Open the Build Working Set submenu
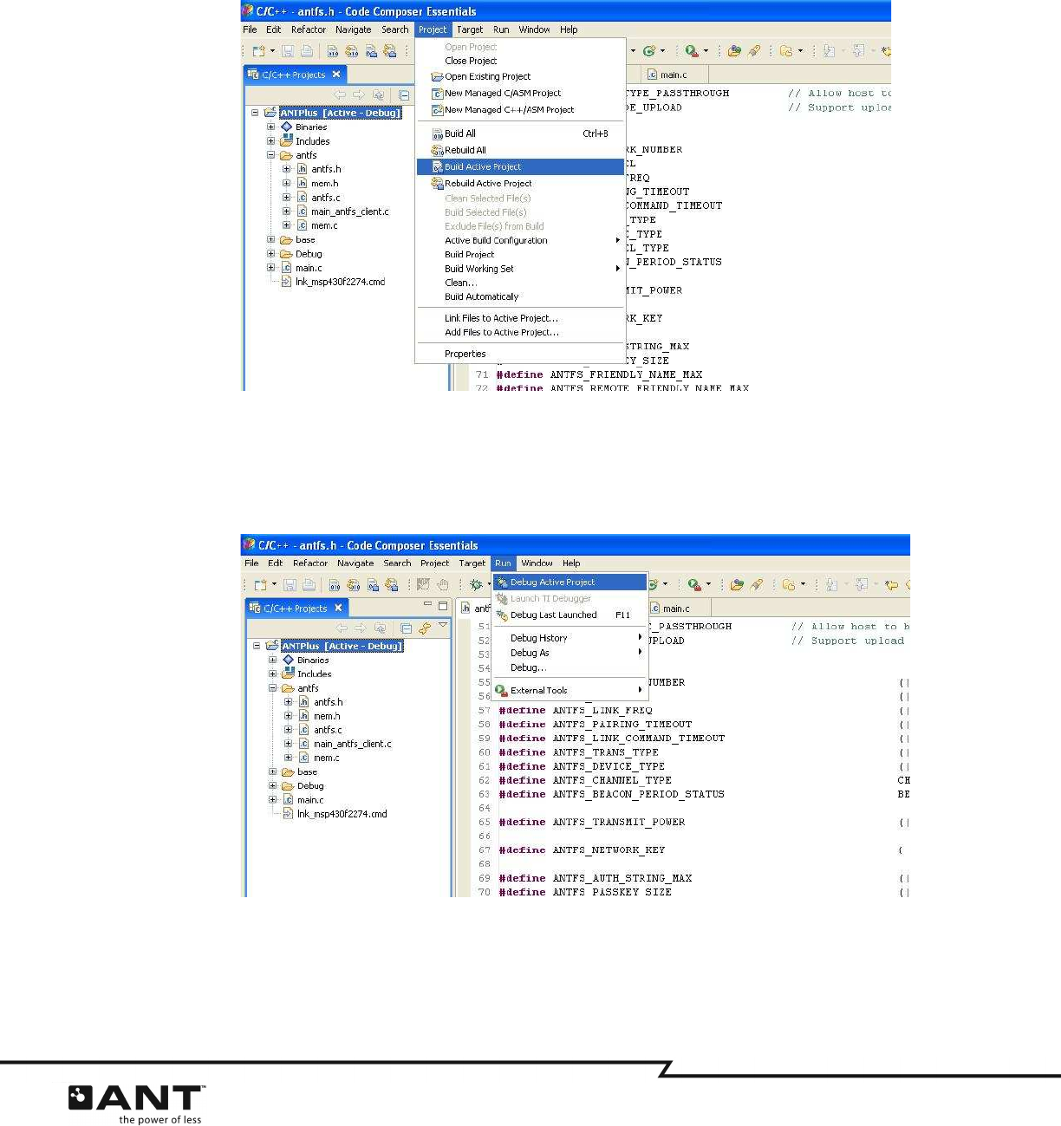 pos(520,269)
